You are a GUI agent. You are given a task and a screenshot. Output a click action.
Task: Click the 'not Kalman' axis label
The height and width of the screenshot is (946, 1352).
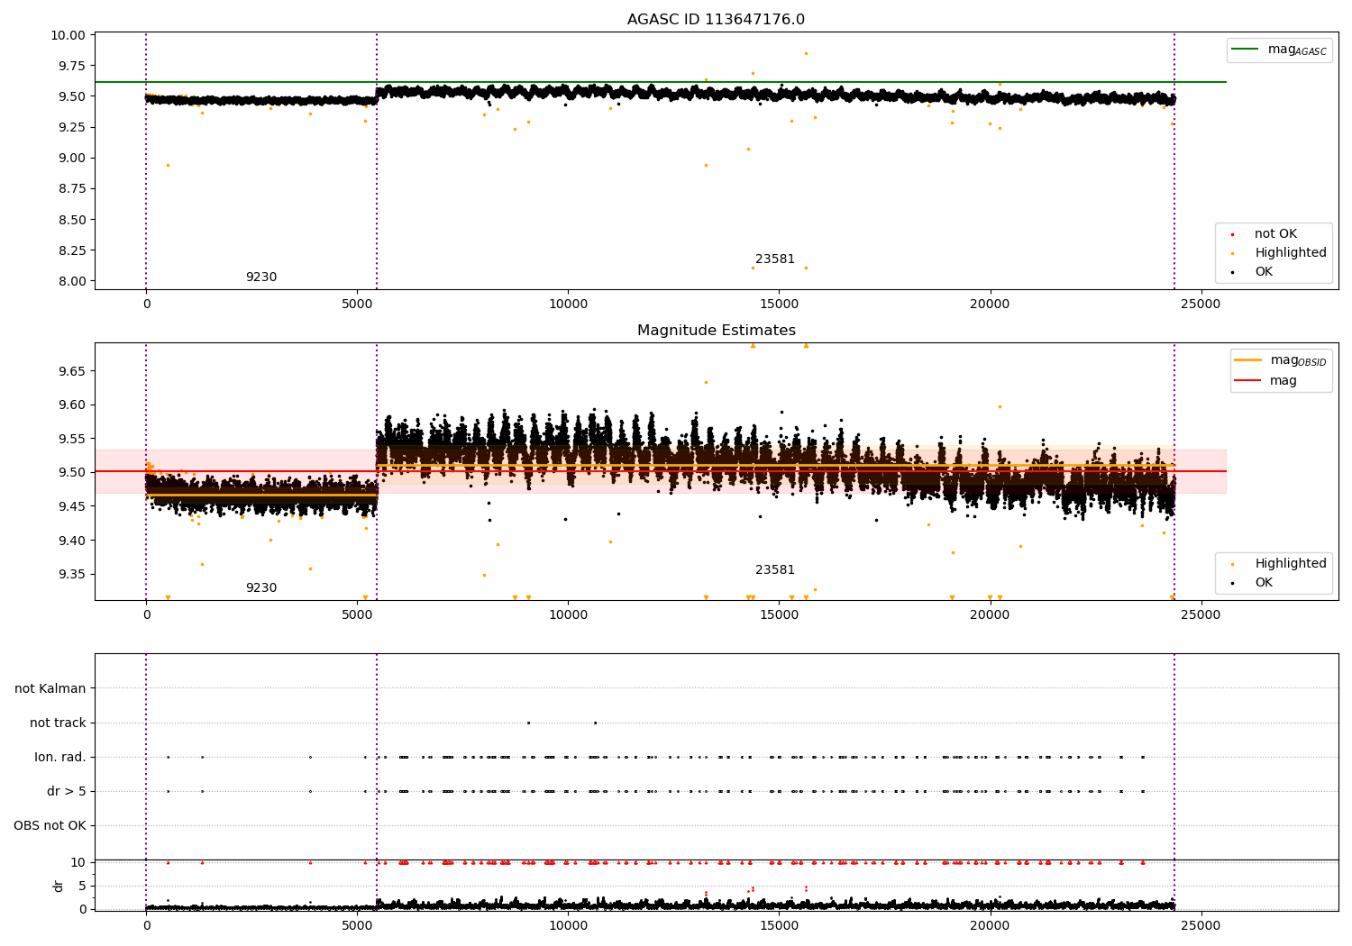[50, 689]
